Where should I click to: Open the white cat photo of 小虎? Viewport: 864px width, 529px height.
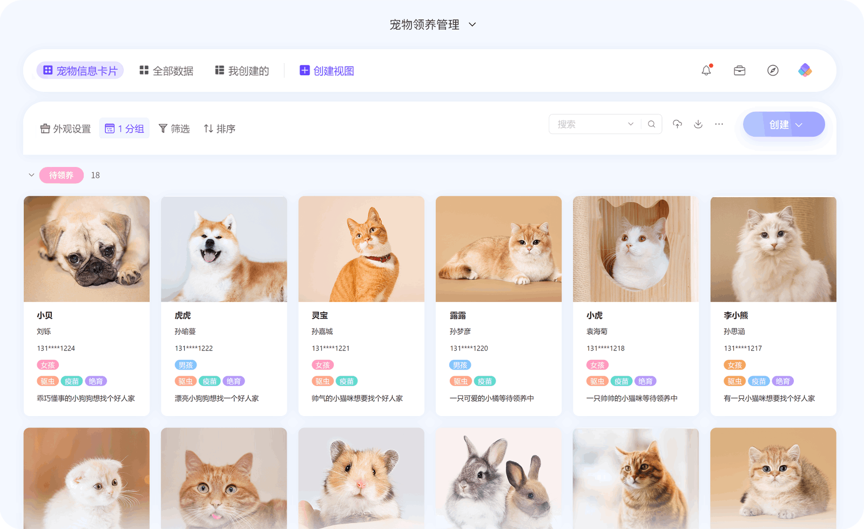click(636, 249)
